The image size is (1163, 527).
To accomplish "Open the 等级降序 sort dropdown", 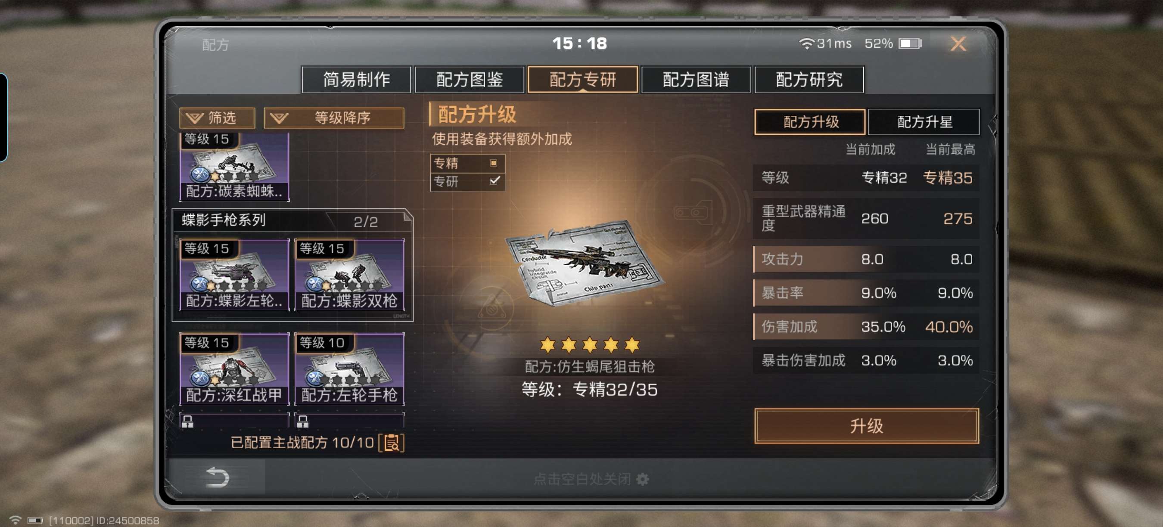I will click(334, 118).
